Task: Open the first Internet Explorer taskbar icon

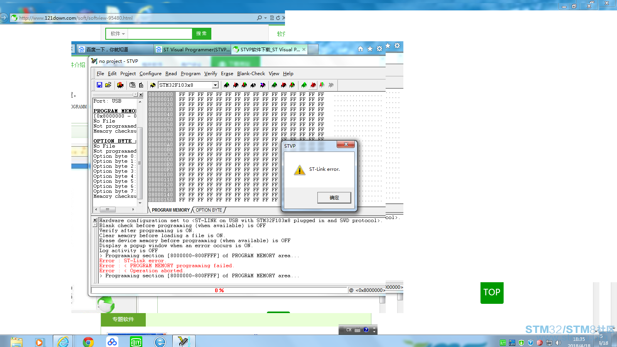Action: (x=63, y=342)
